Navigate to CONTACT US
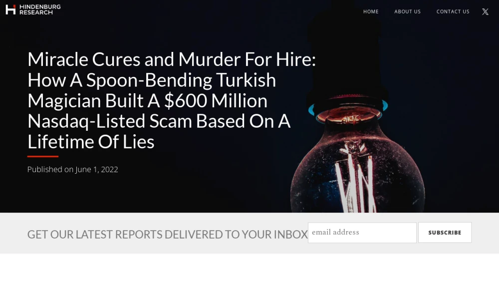 (453, 11)
